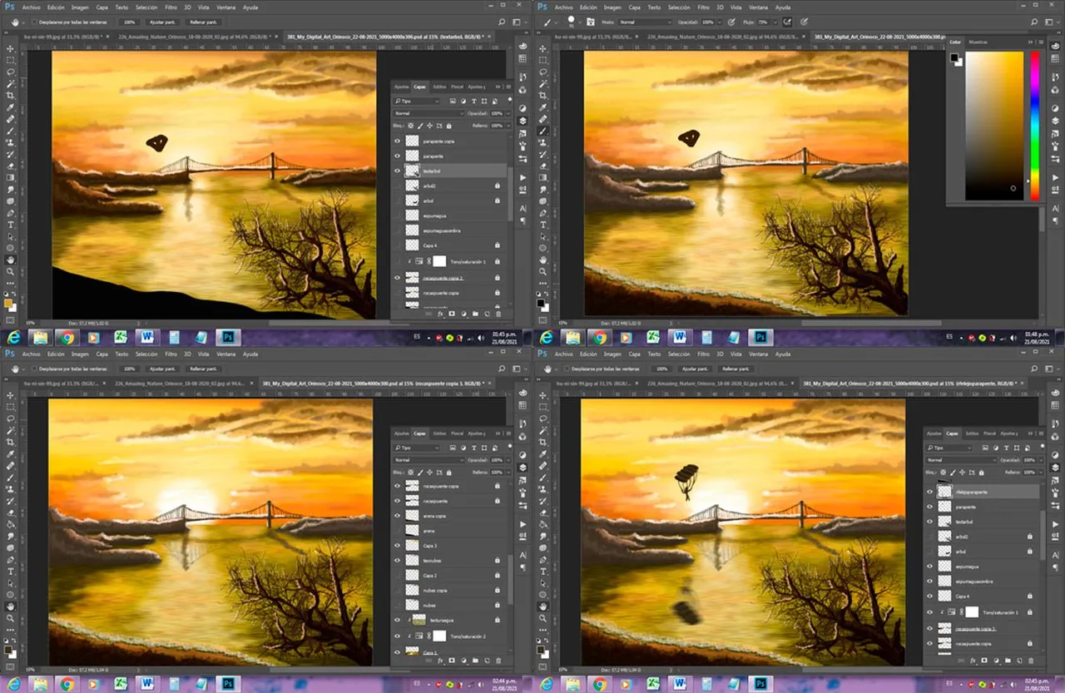Expand panel tabs chevron in rocaspuente copia 1 window
1065x693 pixels.
498,433
